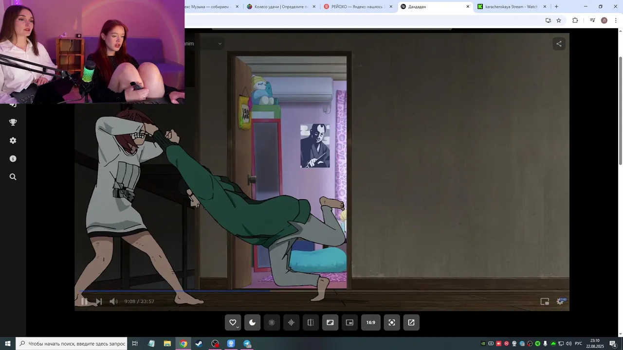This screenshot has height=350, width=623.
Task: Open Chrome three-dot menu
Action: click(616, 20)
